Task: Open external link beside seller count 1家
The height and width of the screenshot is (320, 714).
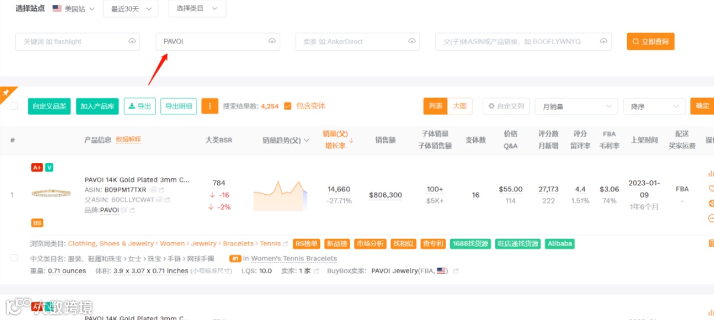Action: [316, 271]
